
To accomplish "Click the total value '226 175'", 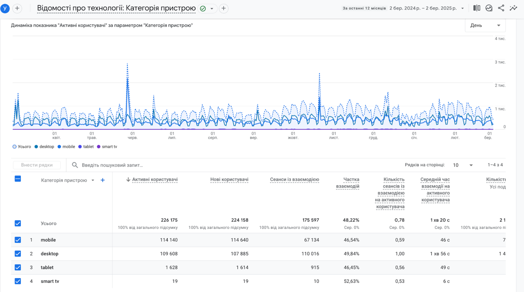I will coord(169,220).
